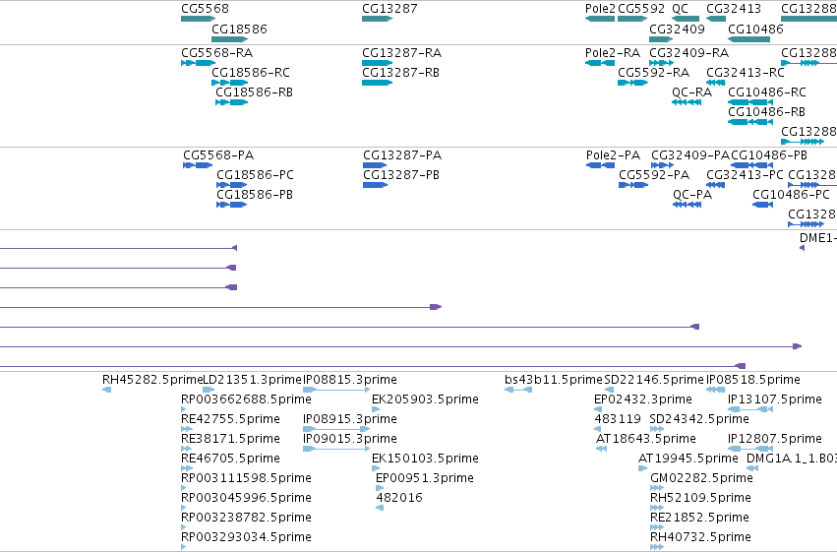Select the CG32409 gene label
The height and width of the screenshot is (552, 837).
[x=677, y=29]
